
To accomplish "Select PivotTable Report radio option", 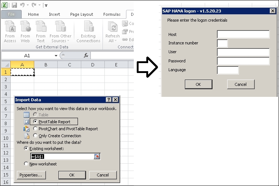I will (x=35, y=121).
